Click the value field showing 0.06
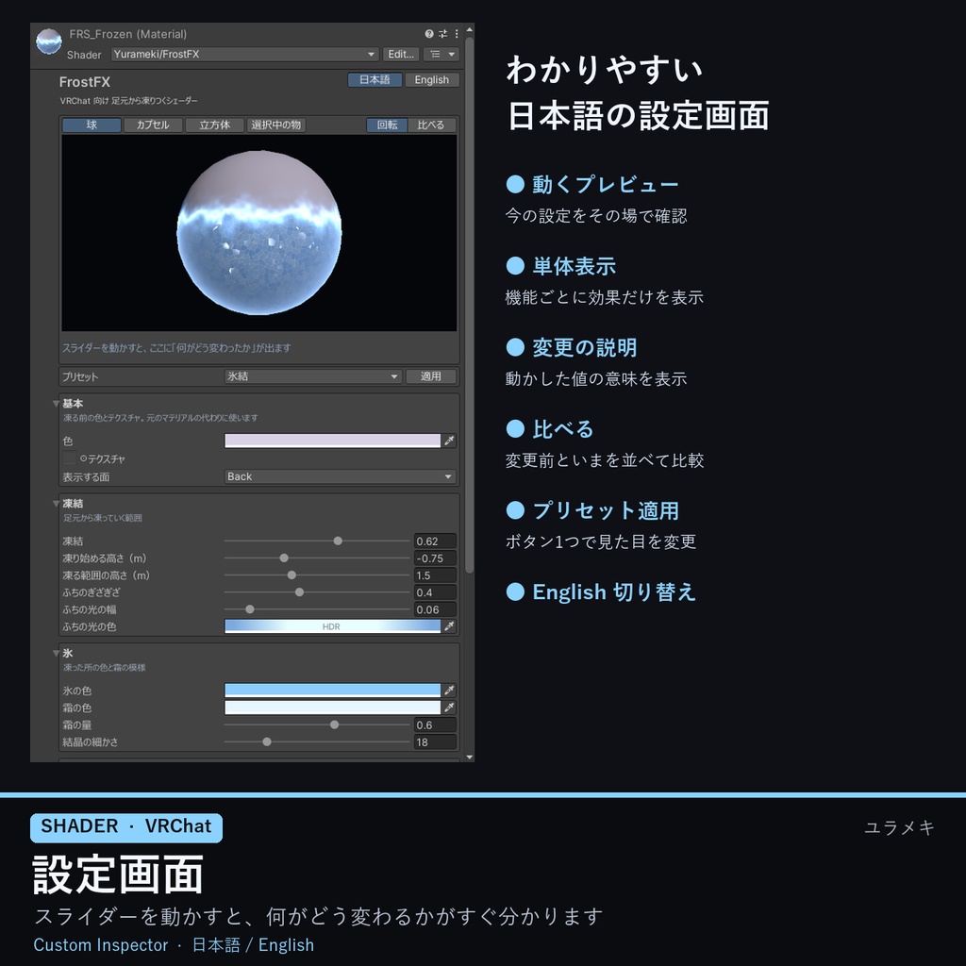966x966 pixels. [x=435, y=610]
